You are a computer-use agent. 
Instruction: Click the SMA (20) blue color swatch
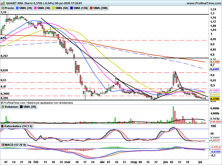coord(17,8)
